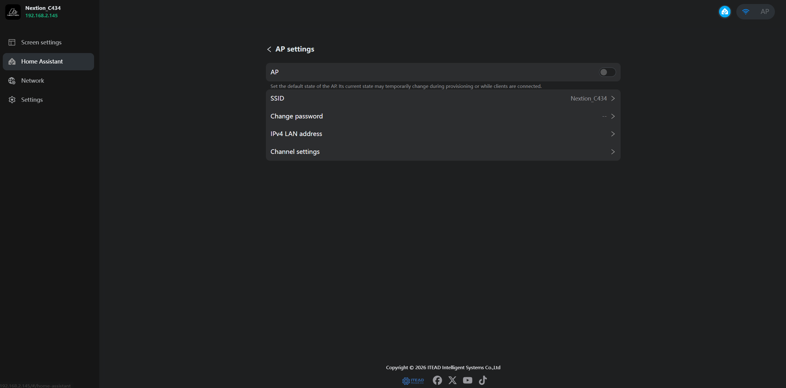Screen dimensions: 786x388
Task: Click the AP row label
Action: click(275, 72)
